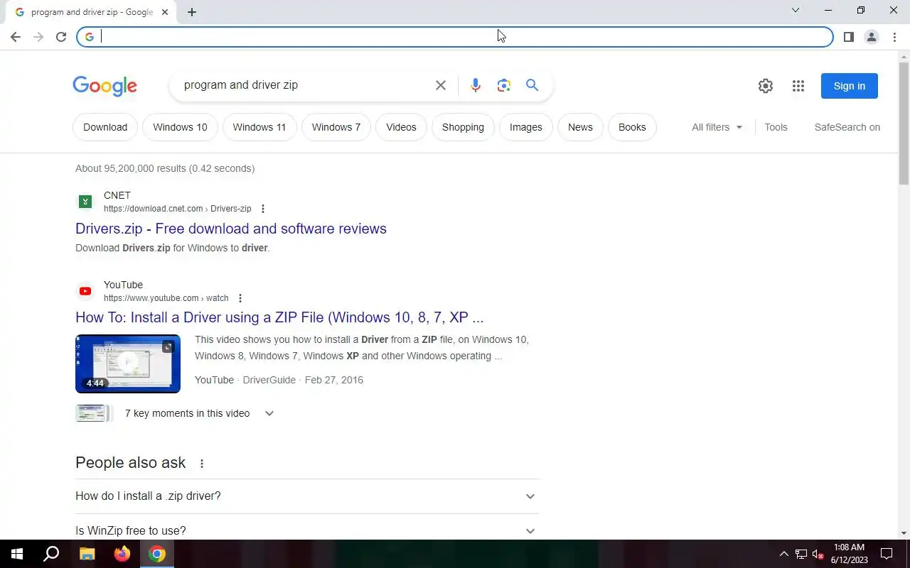
Task: Open Google quick settings gear
Action: coord(766,86)
